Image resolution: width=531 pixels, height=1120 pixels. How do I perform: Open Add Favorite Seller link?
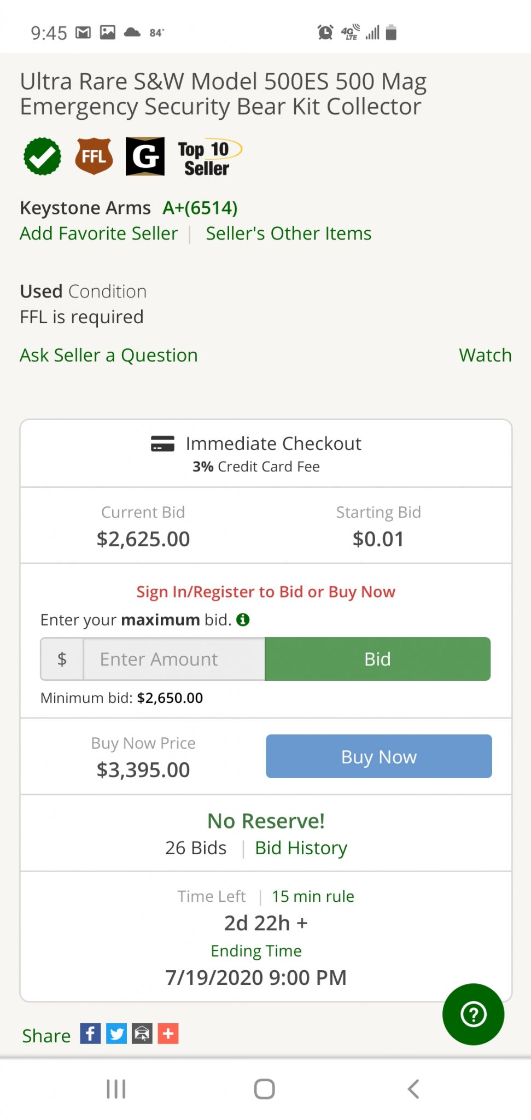(x=99, y=234)
